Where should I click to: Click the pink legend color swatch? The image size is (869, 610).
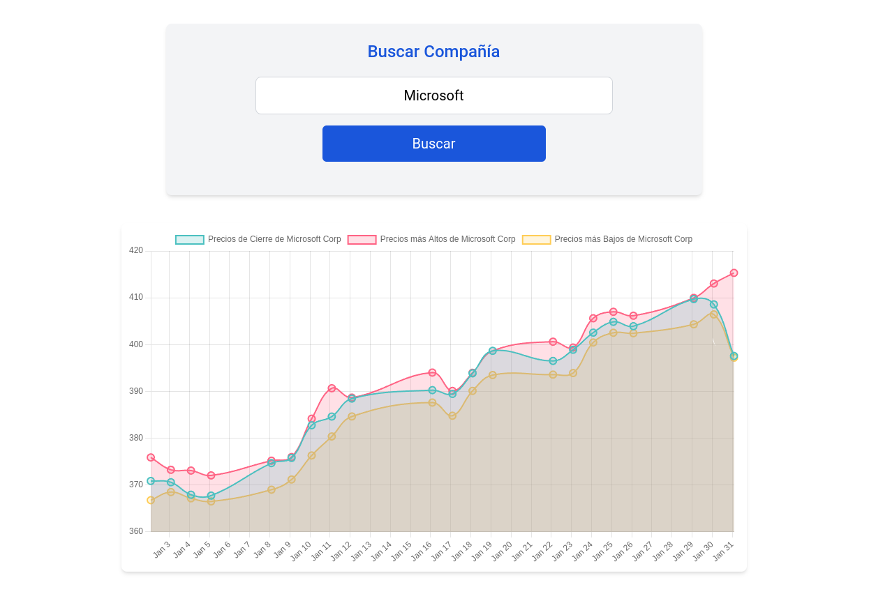(363, 239)
